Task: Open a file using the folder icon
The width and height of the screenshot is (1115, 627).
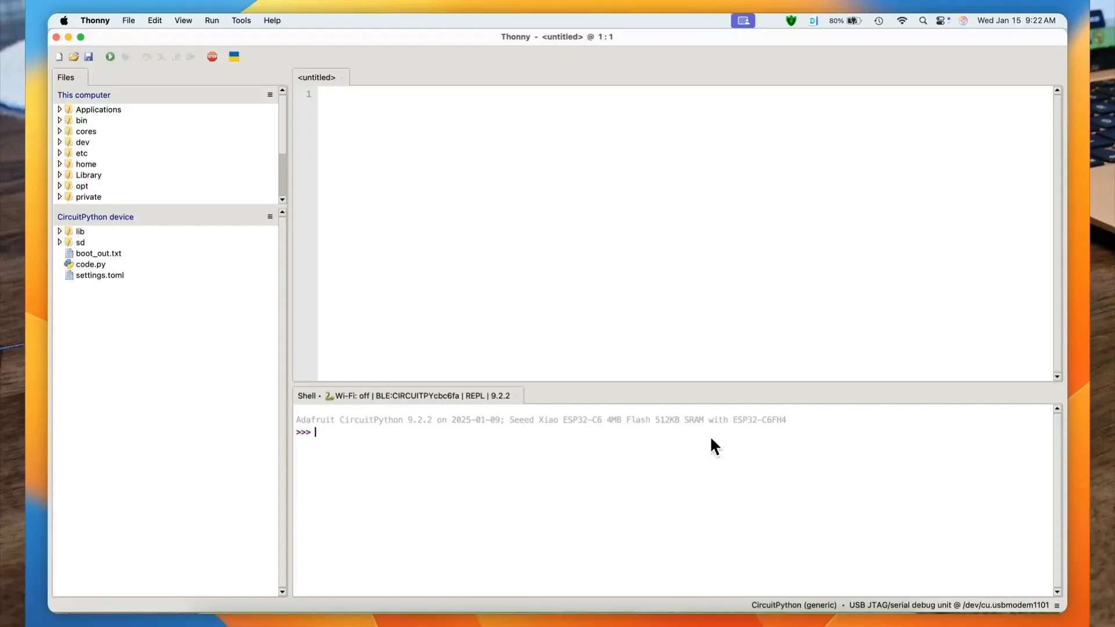Action: point(74,57)
